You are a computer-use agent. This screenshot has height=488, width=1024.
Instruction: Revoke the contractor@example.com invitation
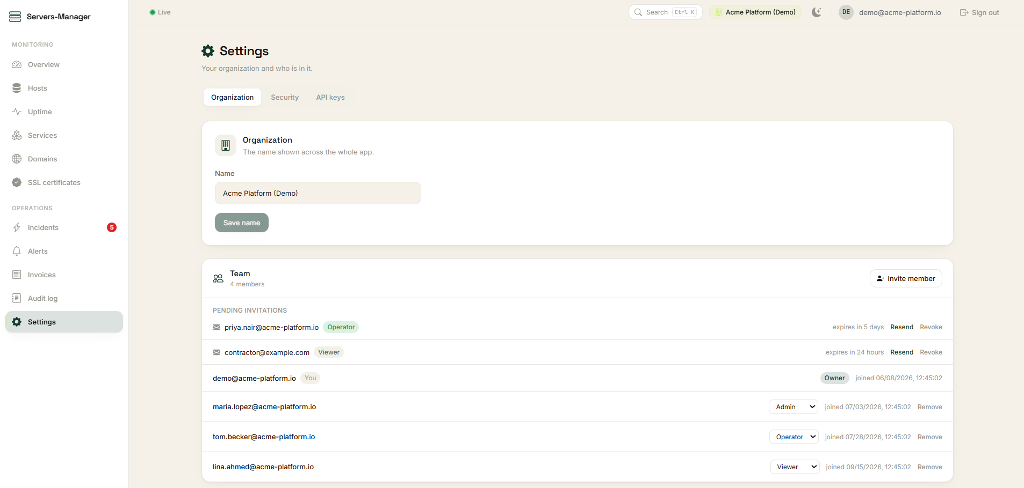pos(931,352)
